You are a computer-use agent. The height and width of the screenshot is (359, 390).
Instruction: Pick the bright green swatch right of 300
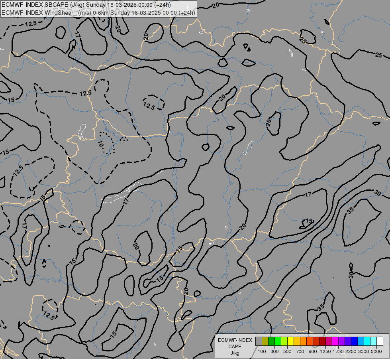click(x=278, y=341)
